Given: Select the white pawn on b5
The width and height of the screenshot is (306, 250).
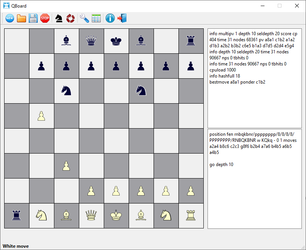Looking at the screenshot, I should click(42, 116).
